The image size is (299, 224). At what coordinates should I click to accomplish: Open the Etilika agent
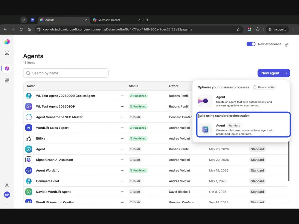[41, 139]
